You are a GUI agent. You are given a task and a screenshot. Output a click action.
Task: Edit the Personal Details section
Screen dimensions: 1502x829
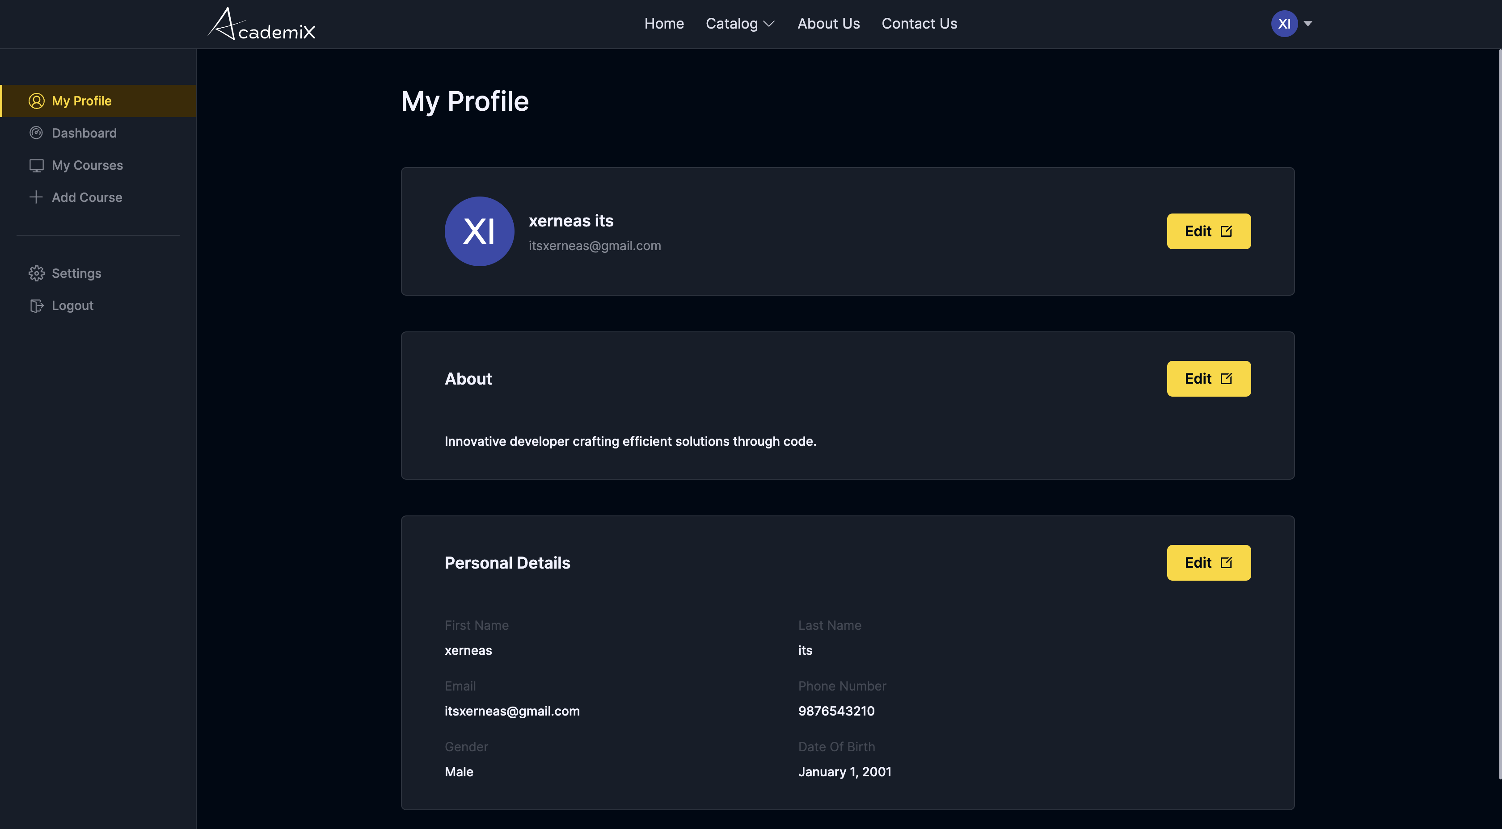click(1208, 563)
